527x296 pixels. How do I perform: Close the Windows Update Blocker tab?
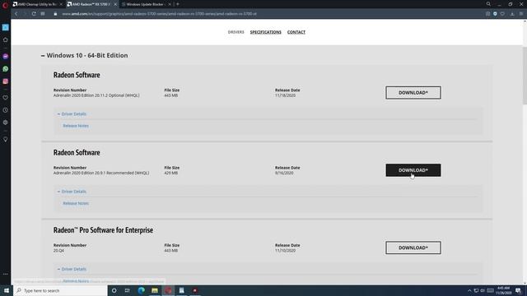(x=170, y=4)
